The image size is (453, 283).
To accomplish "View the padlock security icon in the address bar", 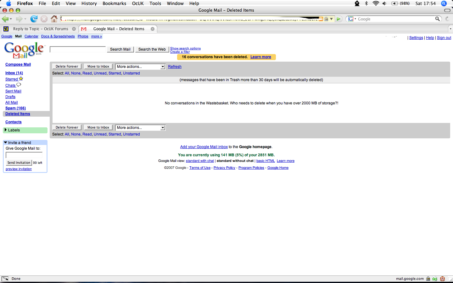I will 326,19.
